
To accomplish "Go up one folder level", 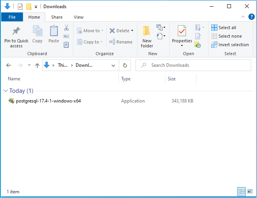I will tap(37, 65).
